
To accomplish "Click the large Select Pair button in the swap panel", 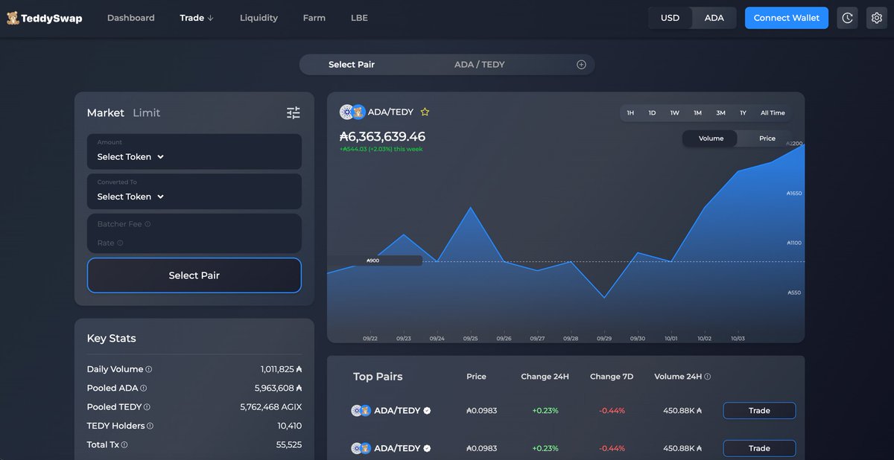I will [x=194, y=275].
